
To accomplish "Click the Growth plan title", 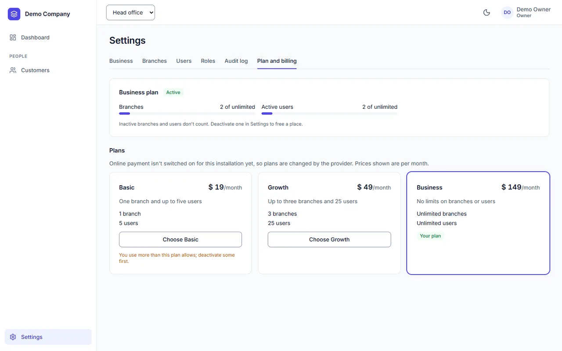I will click(278, 187).
